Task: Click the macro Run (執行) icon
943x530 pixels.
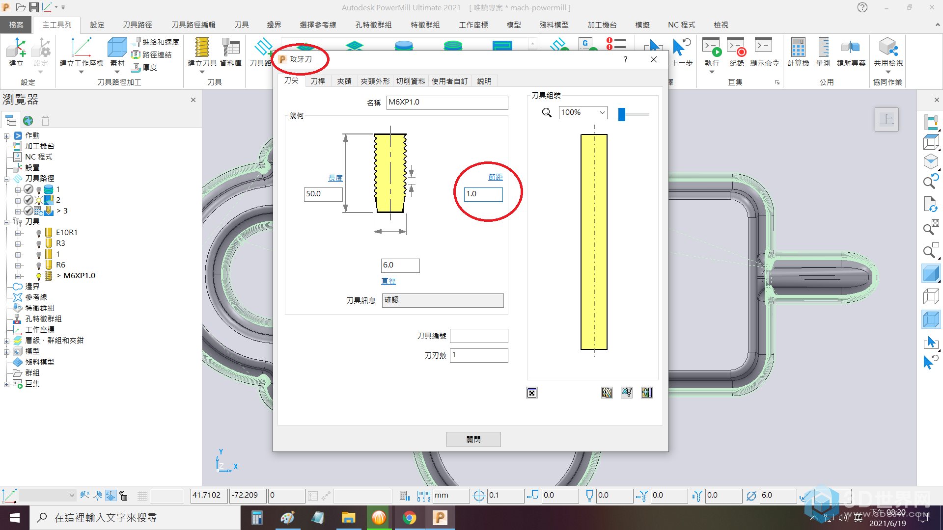Action: (712, 47)
